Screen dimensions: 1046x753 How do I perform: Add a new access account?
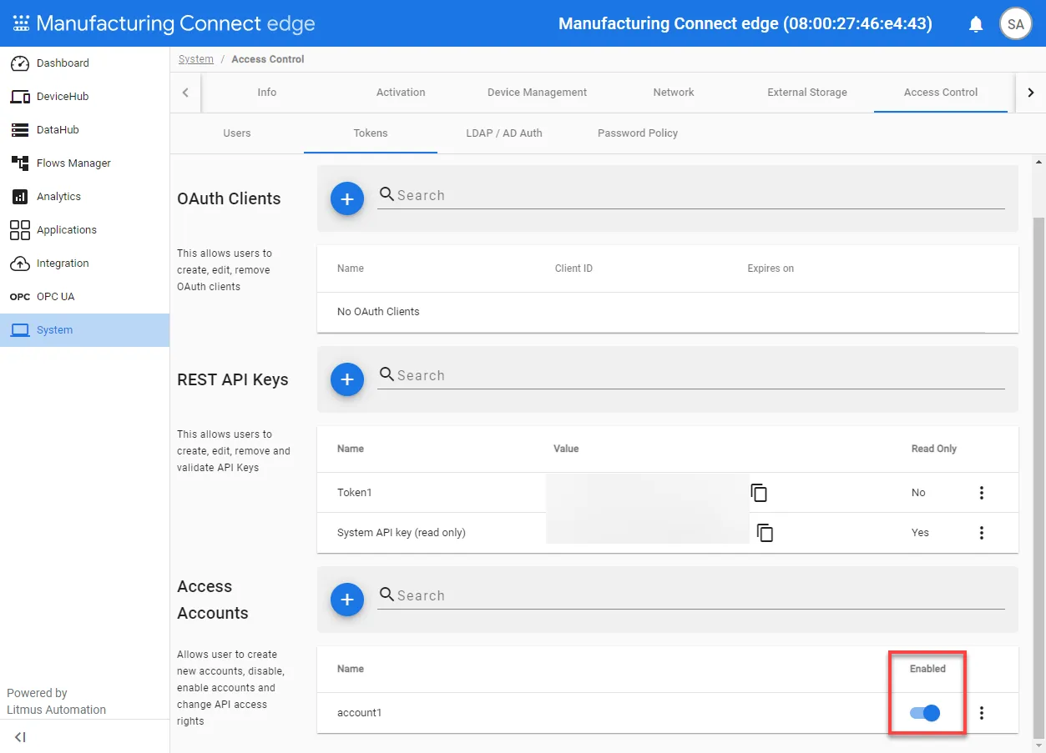(347, 600)
